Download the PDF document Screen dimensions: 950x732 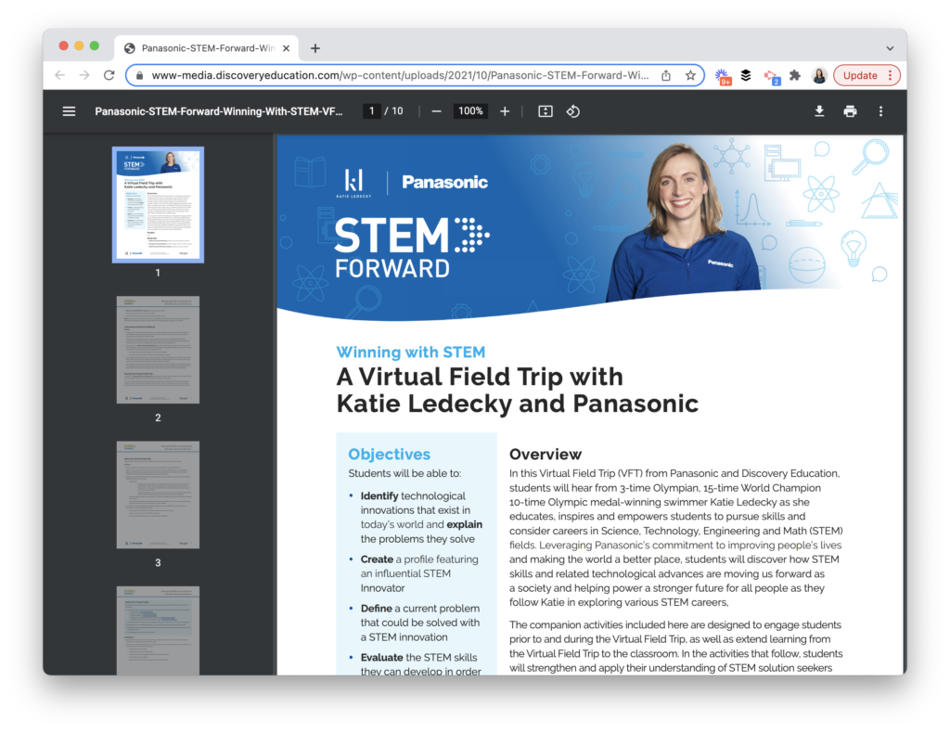click(x=819, y=110)
